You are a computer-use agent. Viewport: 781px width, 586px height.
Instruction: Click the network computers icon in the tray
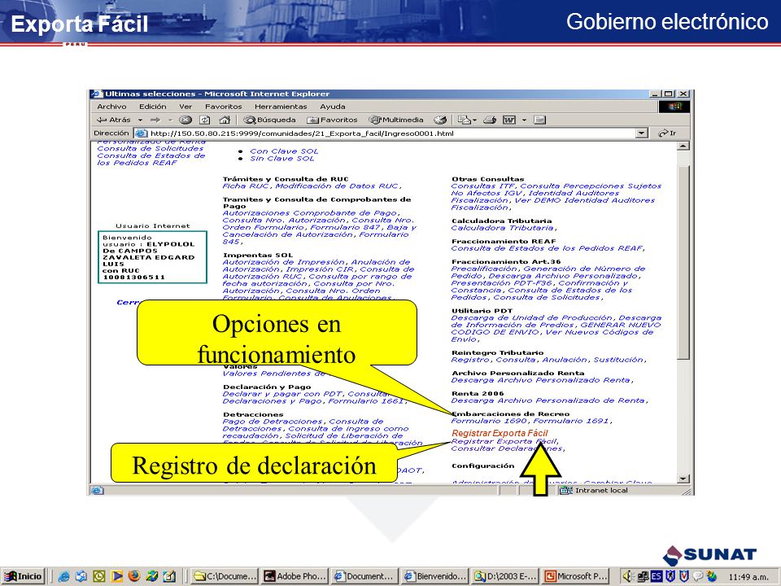click(643, 576)
